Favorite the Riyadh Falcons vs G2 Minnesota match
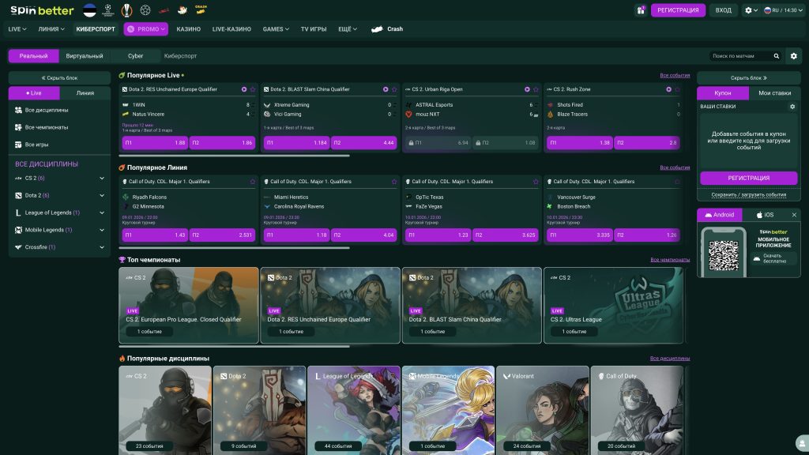Viewport: 809px width, 455px height. 253,182
